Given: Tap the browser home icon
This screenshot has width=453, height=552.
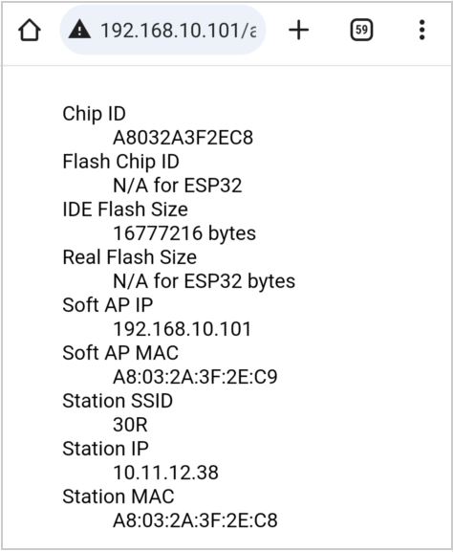Looking at the screenshot, I should click(30, 31).
